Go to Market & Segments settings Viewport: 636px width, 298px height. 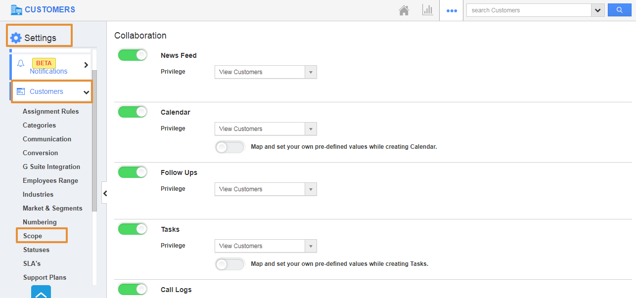coord(52,209)
